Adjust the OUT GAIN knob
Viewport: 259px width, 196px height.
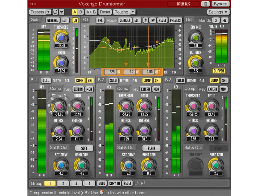(195, 63)
